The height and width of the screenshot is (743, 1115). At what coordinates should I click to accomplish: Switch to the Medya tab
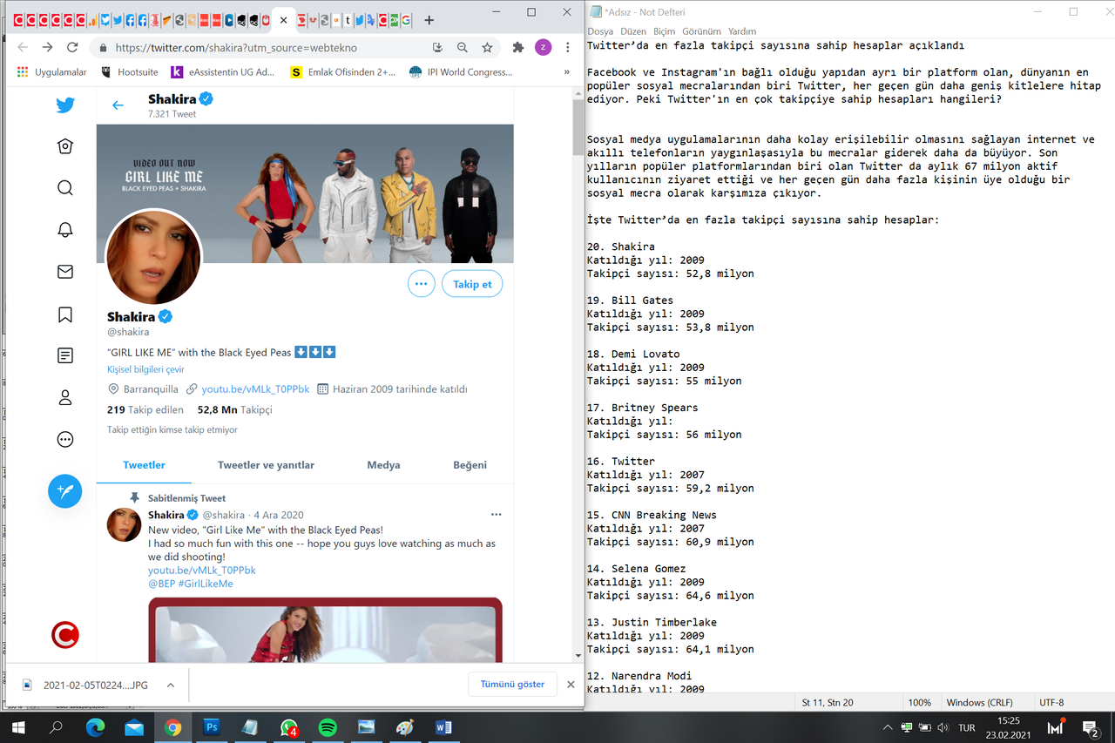(x=383, y=465)
